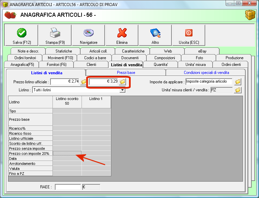Screen dimensions: 259x198
Task: Switch to the Foto tab
Action: 200,58
